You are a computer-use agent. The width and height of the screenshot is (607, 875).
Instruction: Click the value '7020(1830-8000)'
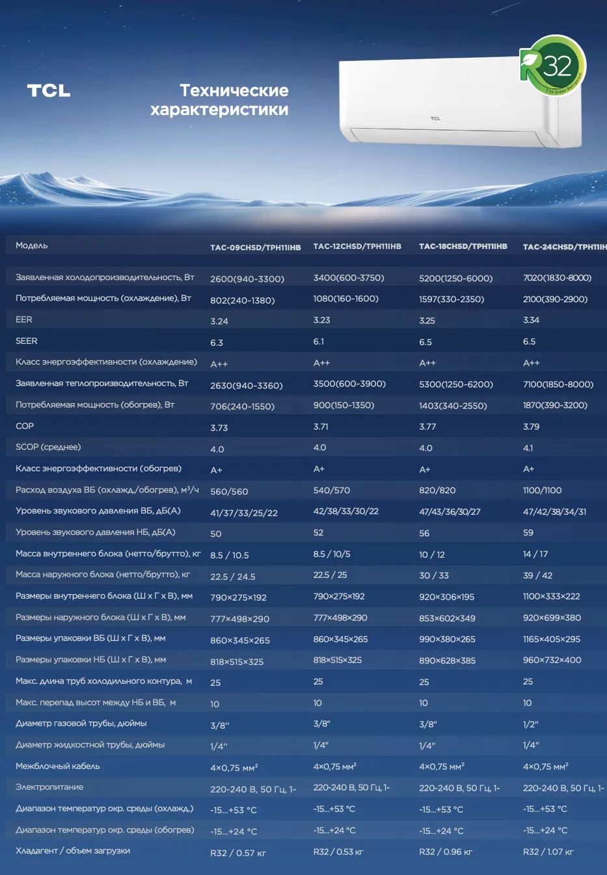pyautogui.click(x=558, y=278)
